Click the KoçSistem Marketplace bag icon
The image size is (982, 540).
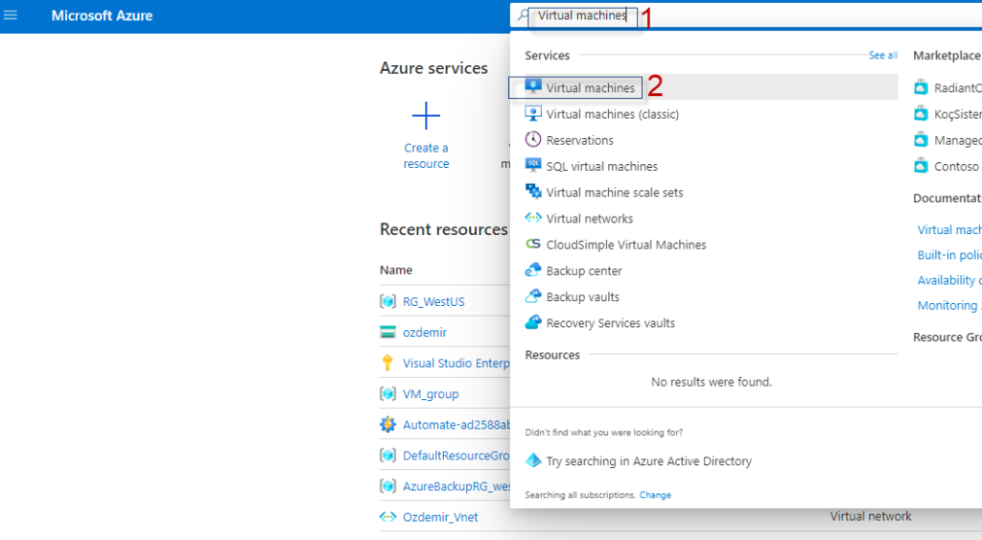[921, 113]
